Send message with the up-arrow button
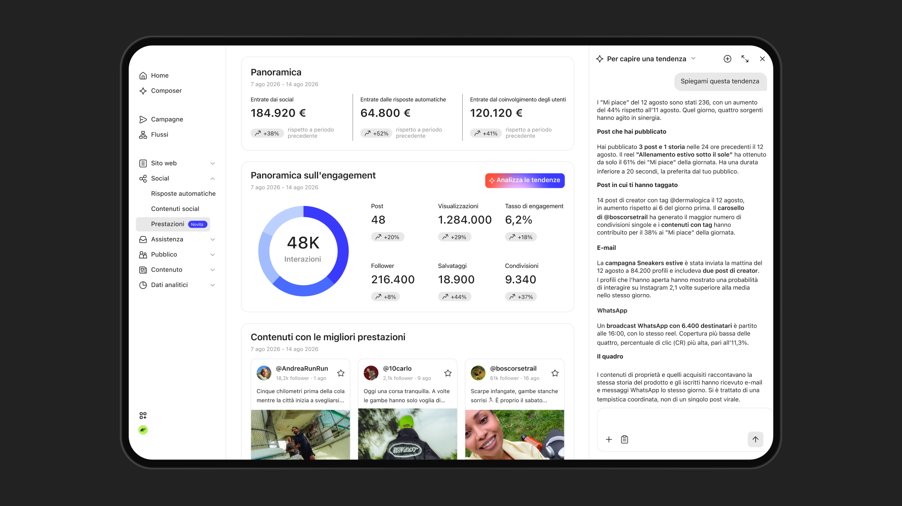The width and height of the screenshot is (902, 506). click(x=755, y=440)
